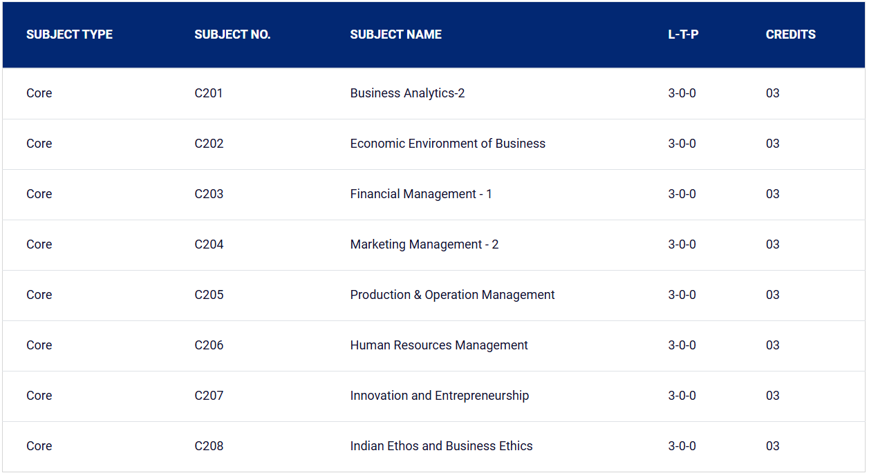Click Production & Operation Management entry

(452, 295)
